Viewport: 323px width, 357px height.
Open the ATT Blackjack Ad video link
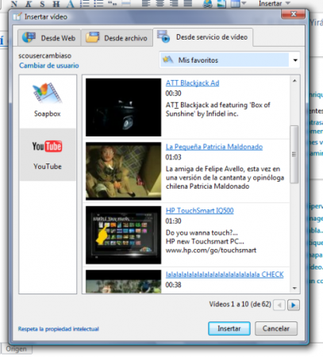(x=192, y=83)
